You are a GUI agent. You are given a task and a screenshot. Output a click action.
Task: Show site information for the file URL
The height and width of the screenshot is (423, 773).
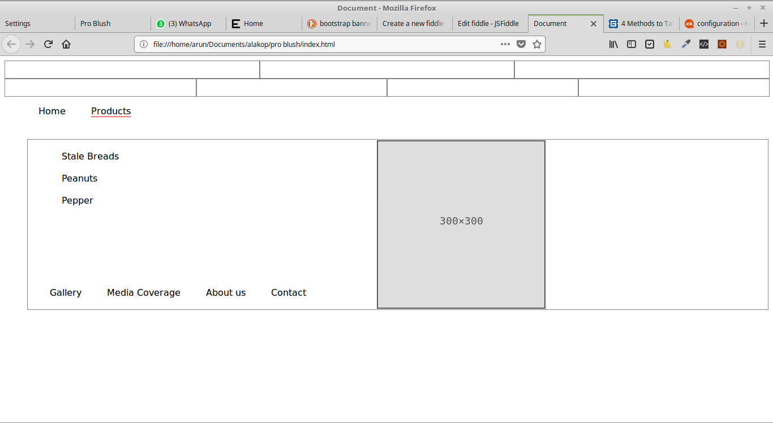pos(144,44)
